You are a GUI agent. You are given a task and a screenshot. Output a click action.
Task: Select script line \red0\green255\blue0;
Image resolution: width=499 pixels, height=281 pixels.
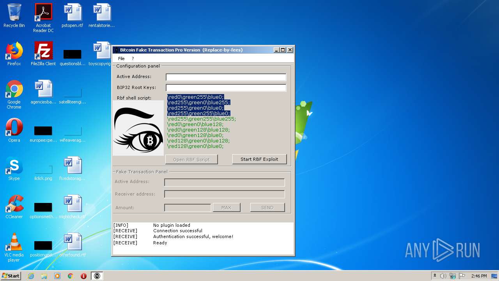[x=195, y=97]
